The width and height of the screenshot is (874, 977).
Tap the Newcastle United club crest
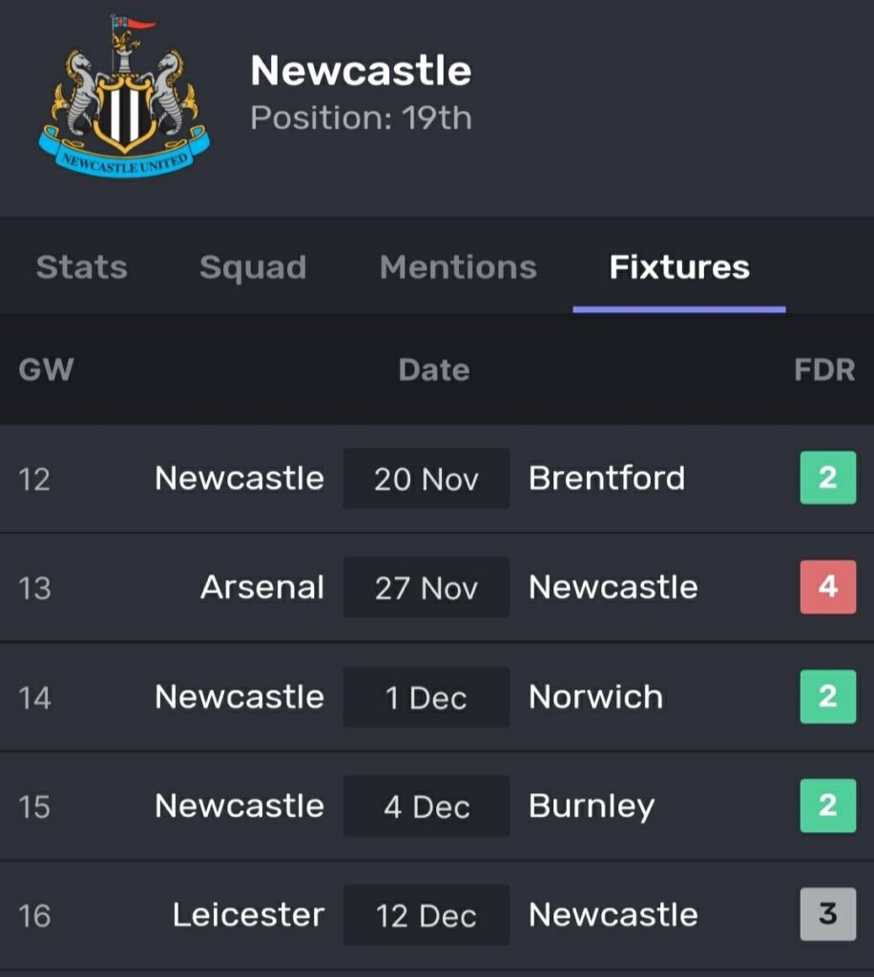[x=124, y=98]
